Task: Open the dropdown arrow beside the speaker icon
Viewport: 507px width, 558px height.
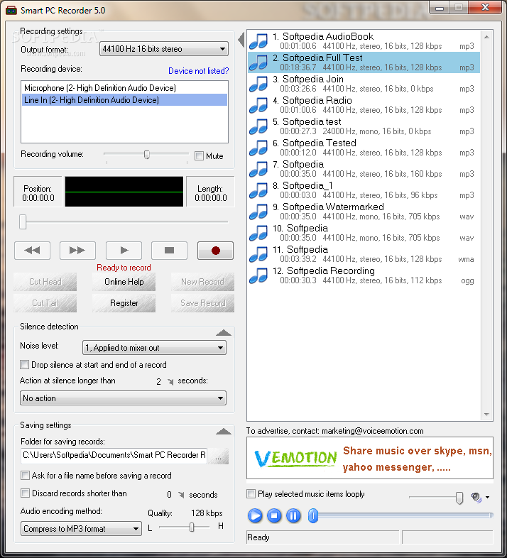Action: click(x=487, y=497)
